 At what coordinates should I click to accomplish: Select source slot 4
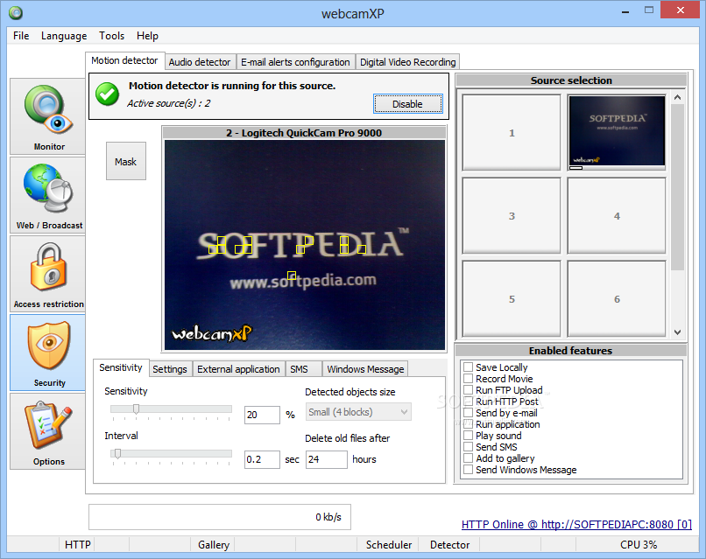tap(617, 215)
